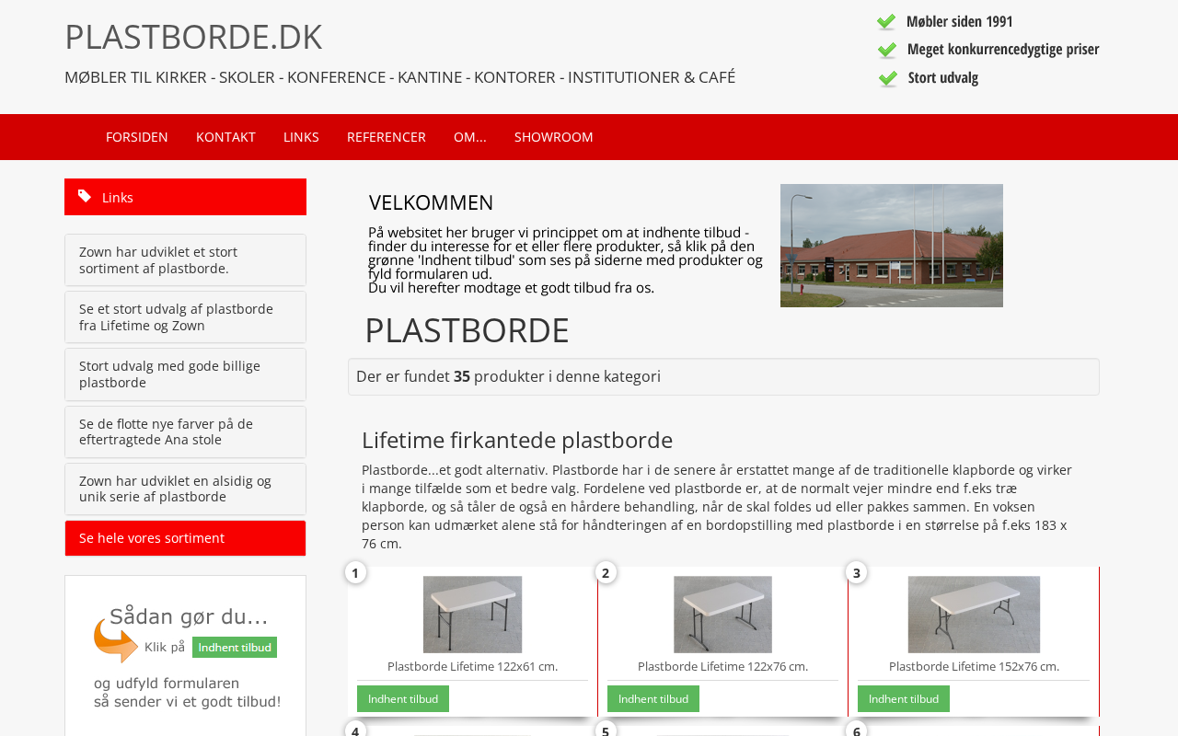Screen dimensions: 1178x736
Task: Click Indhent tilbud for 122x61 cm table
Action: coord(403,698)
